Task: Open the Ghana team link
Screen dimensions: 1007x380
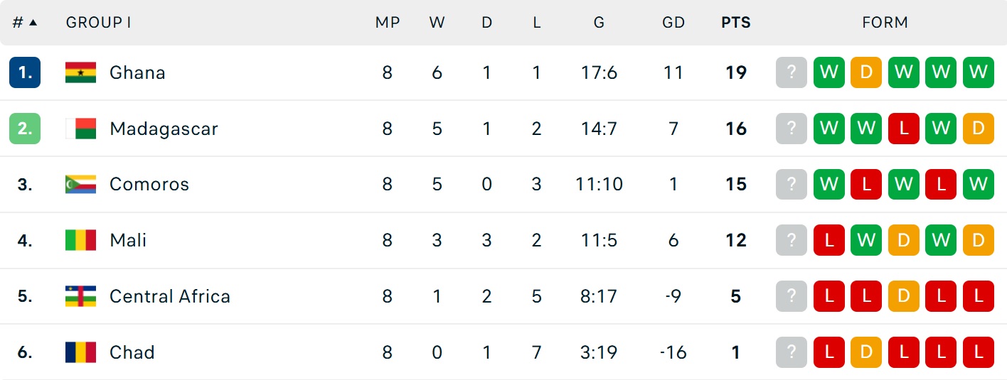Action: [137, 72]
